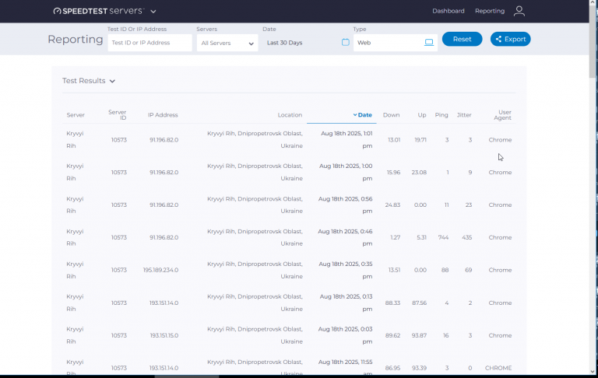The image size is (598, 378).
Task: Sort by User Agent column header
Action: pos(503,114)
